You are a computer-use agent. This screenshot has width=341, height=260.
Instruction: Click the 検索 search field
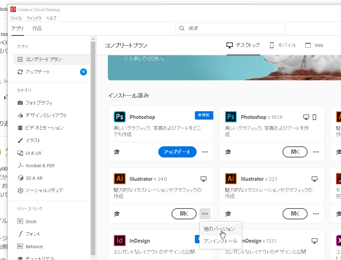[x=230, y=29]
